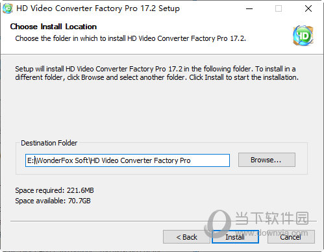324x252 pixels.
Task: Click the HD logo in the header
Action: (303, 36)
